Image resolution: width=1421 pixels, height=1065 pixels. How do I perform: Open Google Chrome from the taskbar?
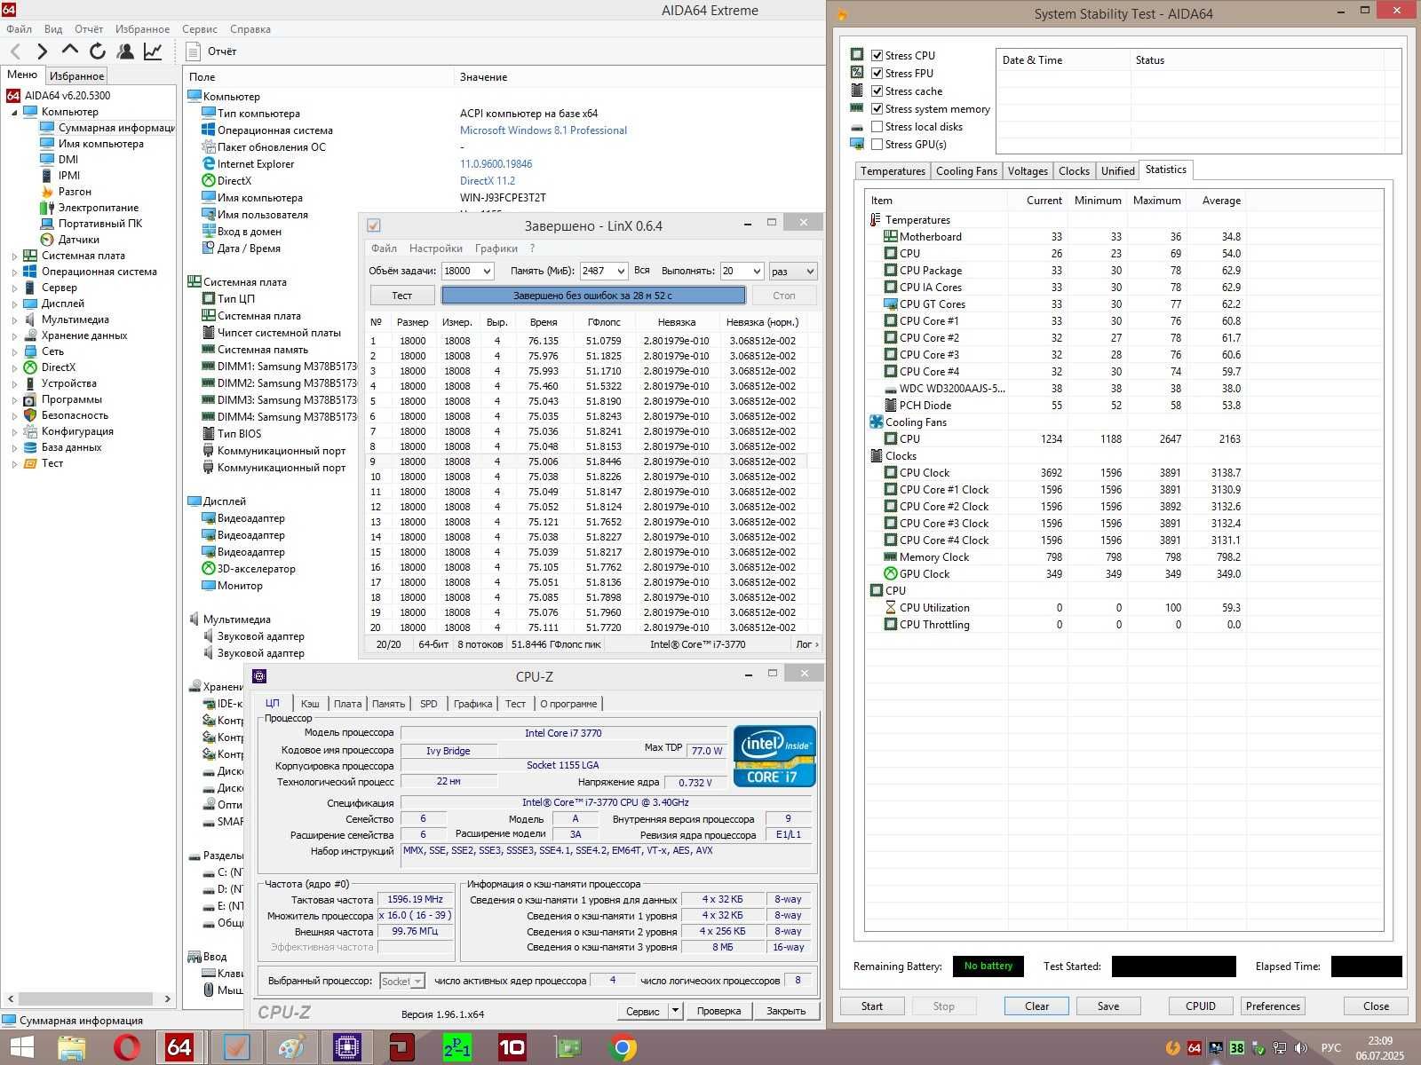click(x=623, y=1047)
